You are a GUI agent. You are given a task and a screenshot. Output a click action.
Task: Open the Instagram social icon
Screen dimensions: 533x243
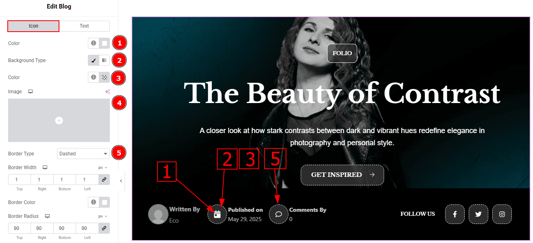(502, 214)
